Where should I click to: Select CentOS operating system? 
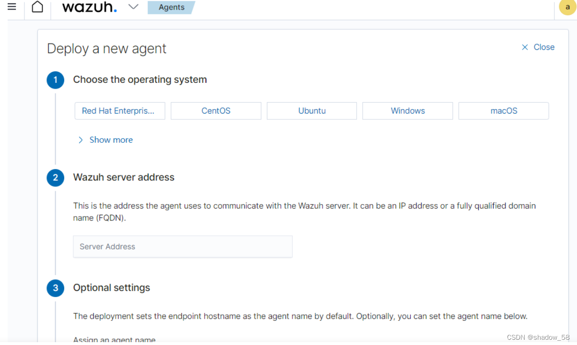pyautogui.click(x=216, y=111)
